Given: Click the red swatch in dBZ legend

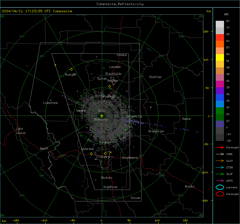Looking at the screenshot, I should [x=220, y=38].
